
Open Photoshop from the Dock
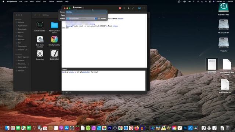coord(185,128)
